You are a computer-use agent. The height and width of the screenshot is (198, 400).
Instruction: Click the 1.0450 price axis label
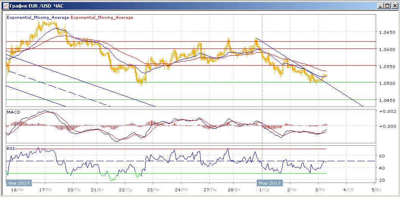tap(385, 100)
